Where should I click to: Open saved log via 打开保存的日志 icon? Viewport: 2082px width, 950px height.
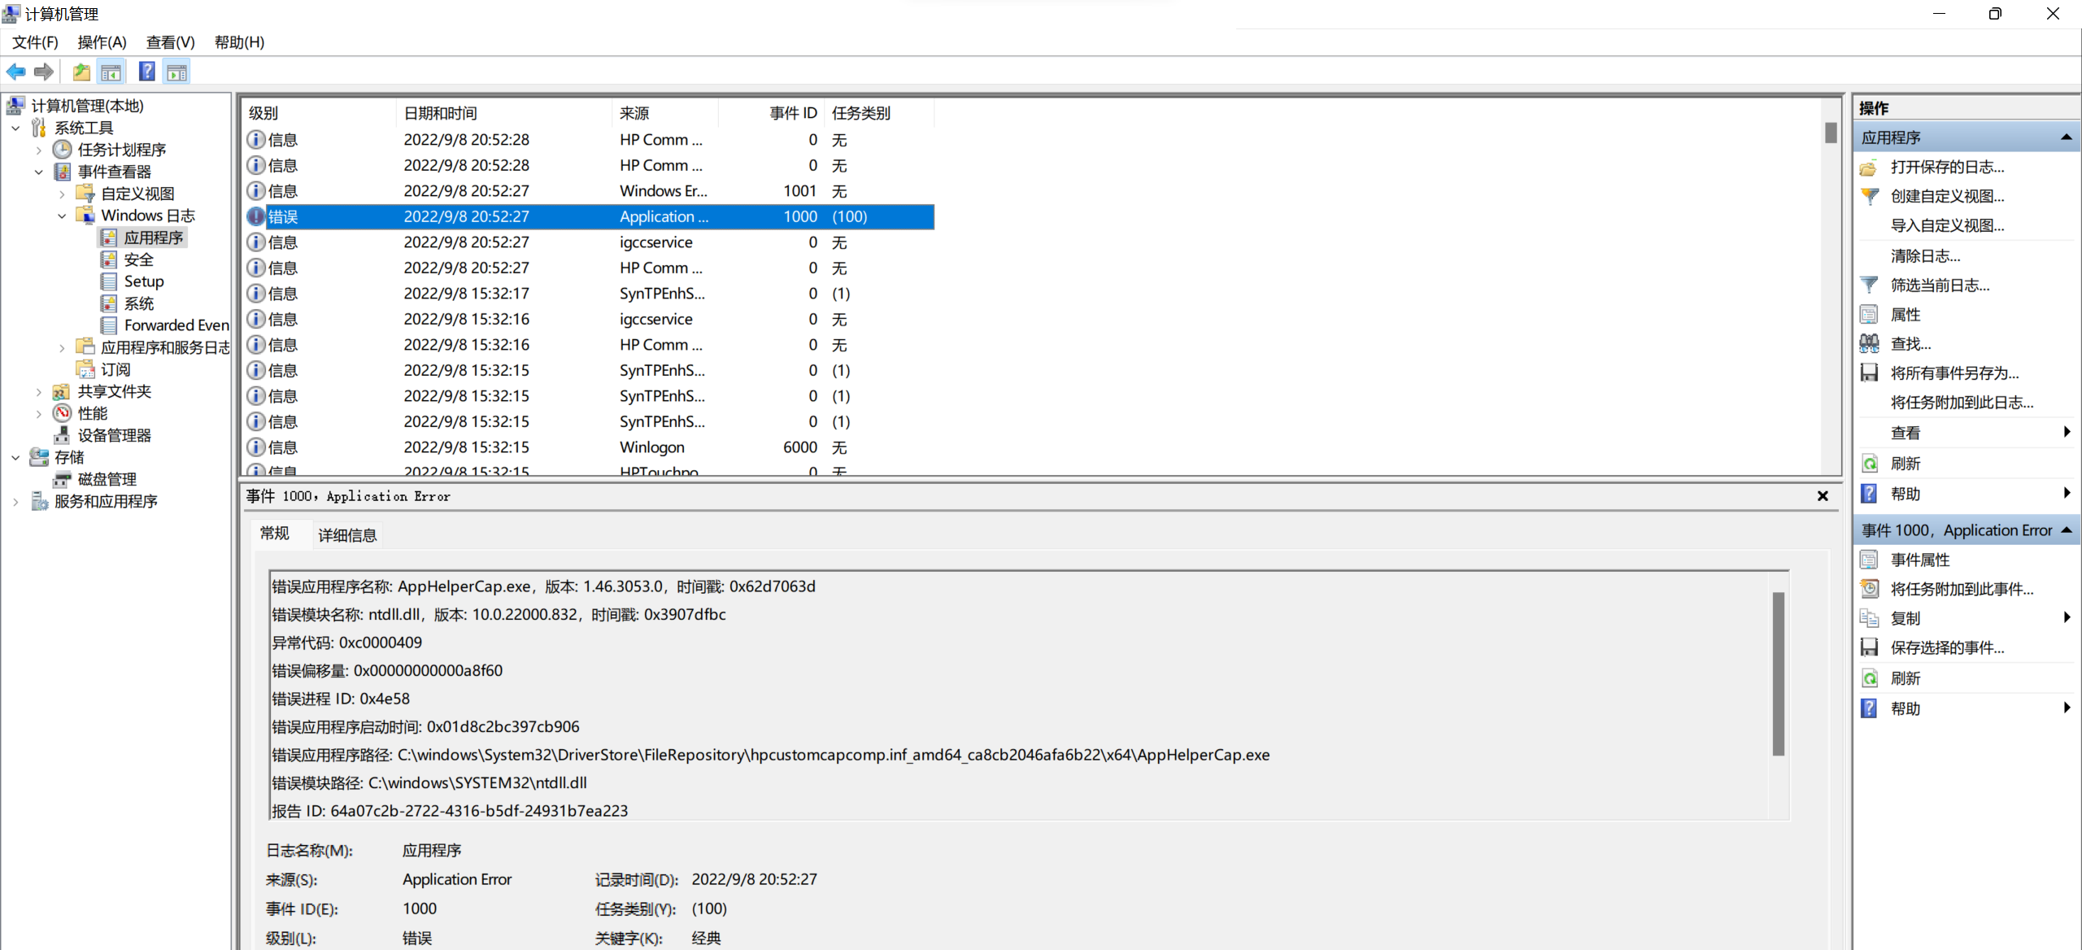(x=1870, y=168)
